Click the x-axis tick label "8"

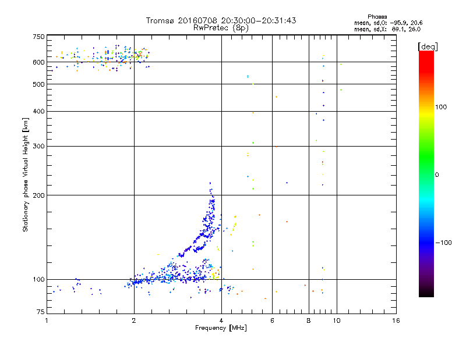coord(309,320)
